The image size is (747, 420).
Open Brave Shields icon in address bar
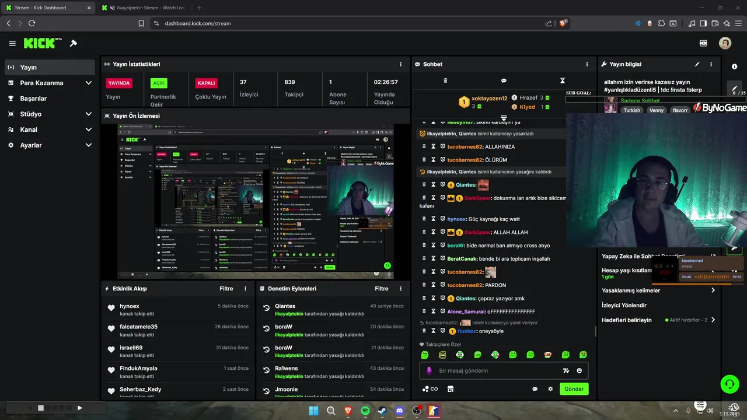563,23
